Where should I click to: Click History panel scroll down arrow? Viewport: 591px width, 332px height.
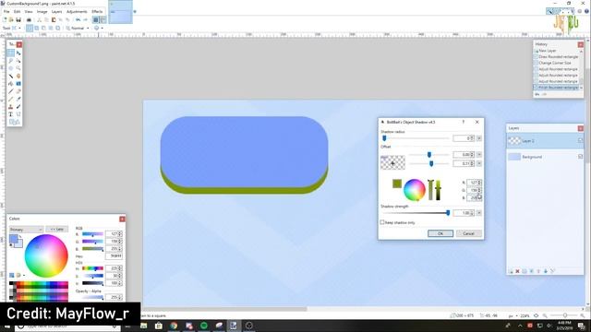581,88
